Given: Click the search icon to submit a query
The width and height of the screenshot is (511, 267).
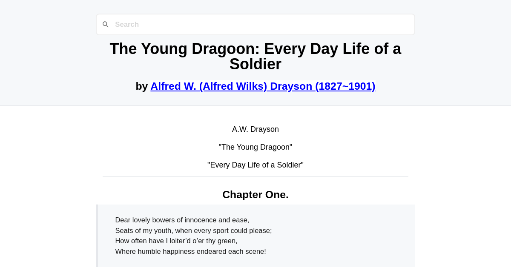Looking at the screenshot, I should [x=106, y=24].
